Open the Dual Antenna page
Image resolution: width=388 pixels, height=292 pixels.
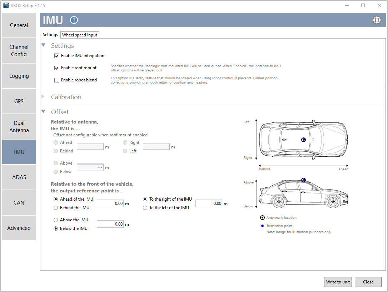pos(19,127)
